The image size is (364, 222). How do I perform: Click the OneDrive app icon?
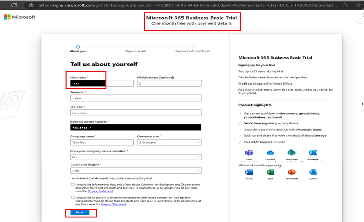(x=270, y=152)
